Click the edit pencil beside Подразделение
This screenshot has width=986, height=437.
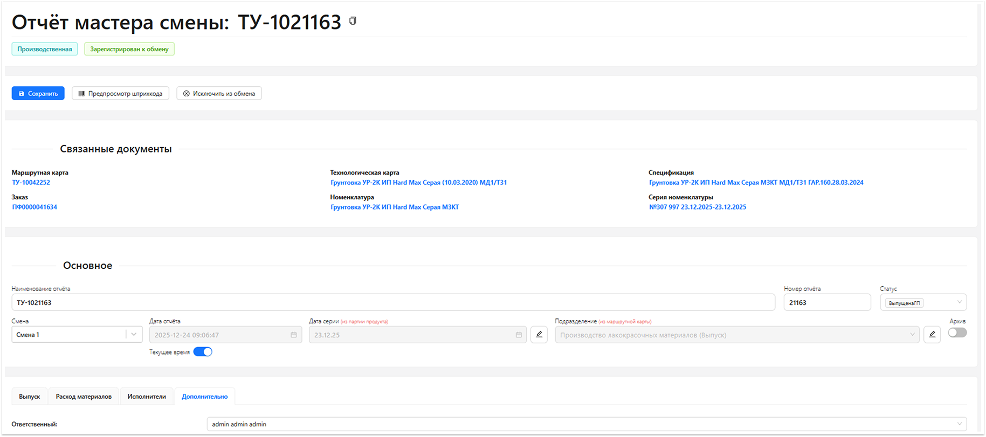[x=932, y=335]
